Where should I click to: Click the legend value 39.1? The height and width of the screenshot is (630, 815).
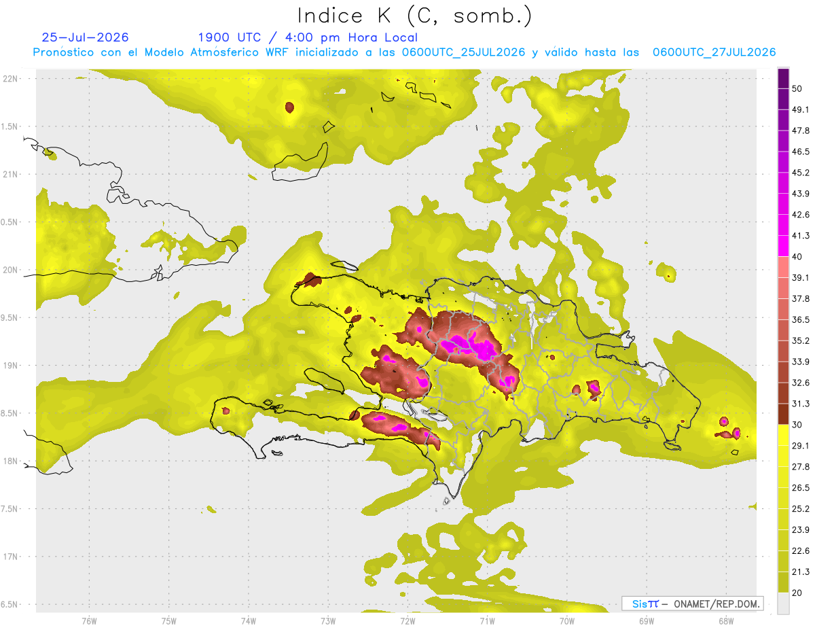[801, 278]
